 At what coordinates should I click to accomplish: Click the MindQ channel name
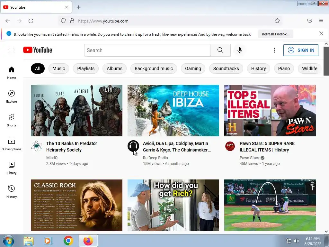pyautogui.click(x=52, y=158)
